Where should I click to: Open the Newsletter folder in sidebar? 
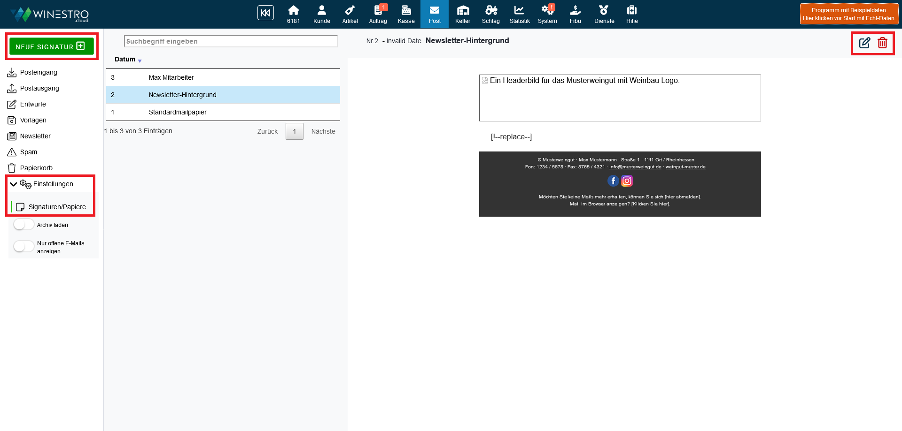coord(35,136)
